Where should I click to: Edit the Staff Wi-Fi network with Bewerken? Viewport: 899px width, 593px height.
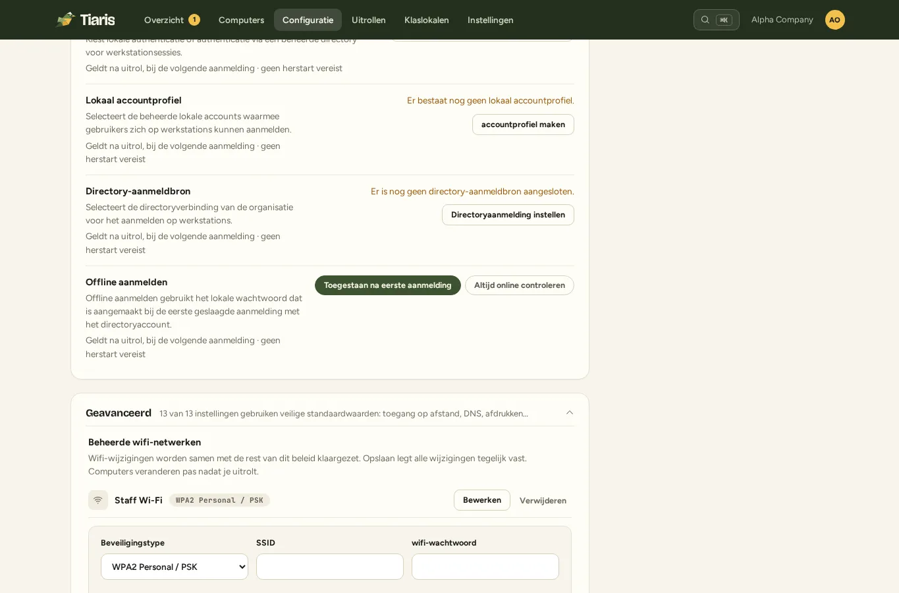(482, 500)
